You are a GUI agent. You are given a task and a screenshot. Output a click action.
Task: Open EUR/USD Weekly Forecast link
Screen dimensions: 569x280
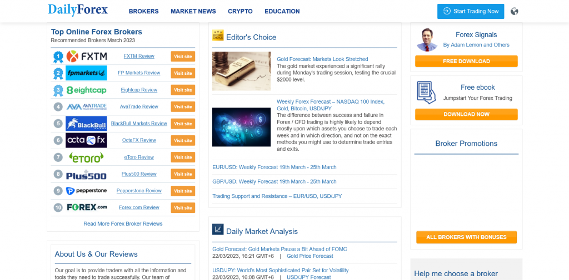(274, 167)
